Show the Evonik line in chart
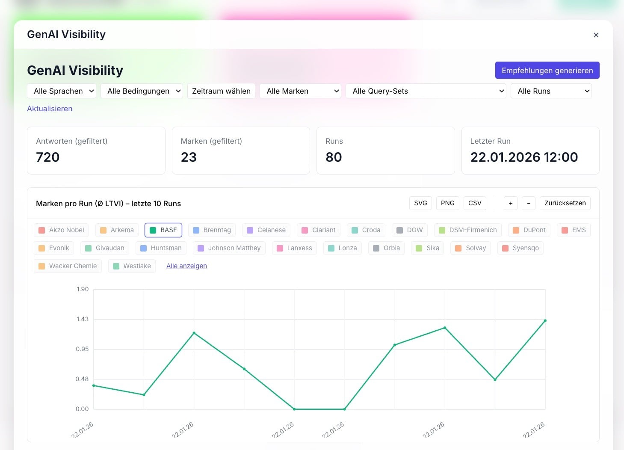 click(x=54, y=248)
